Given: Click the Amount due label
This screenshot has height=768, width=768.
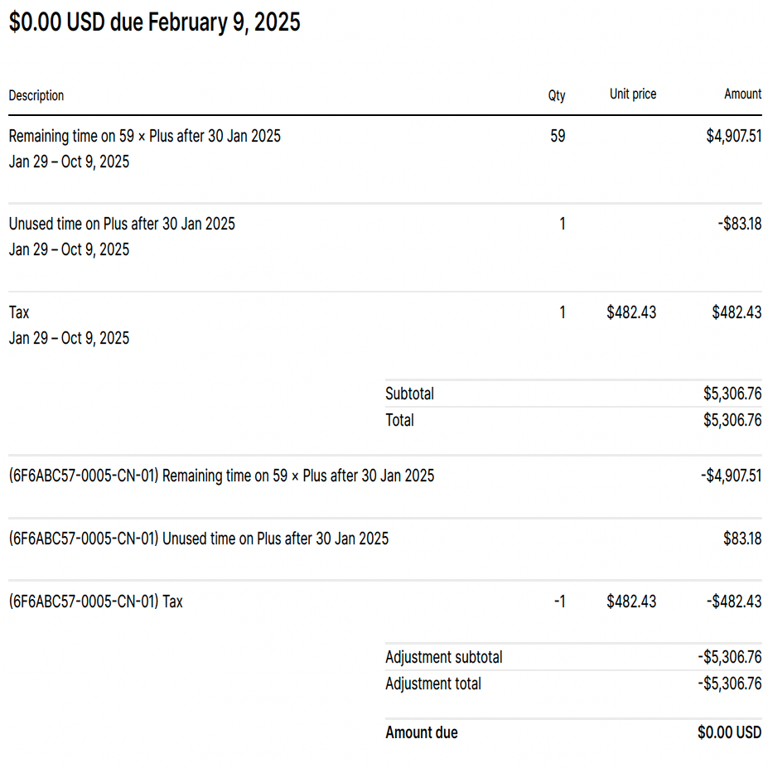Looking at the screenshot, I should point(421,732).
